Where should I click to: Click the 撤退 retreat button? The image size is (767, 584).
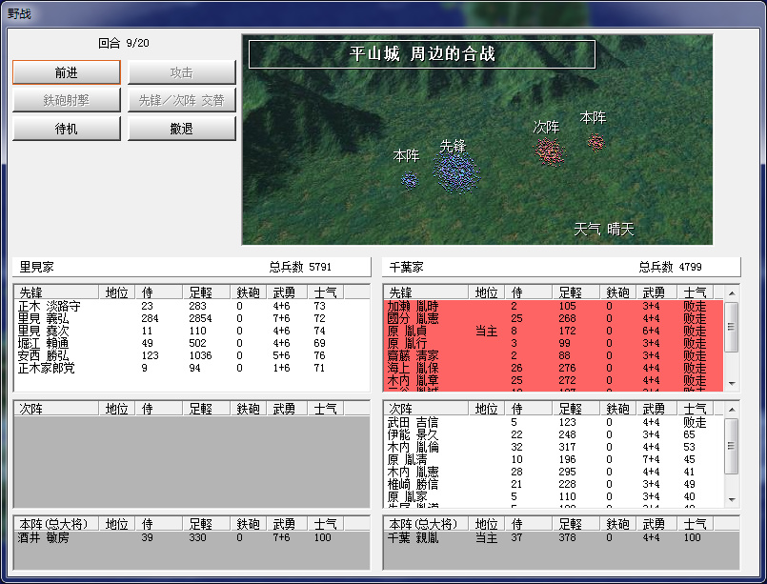181,129
